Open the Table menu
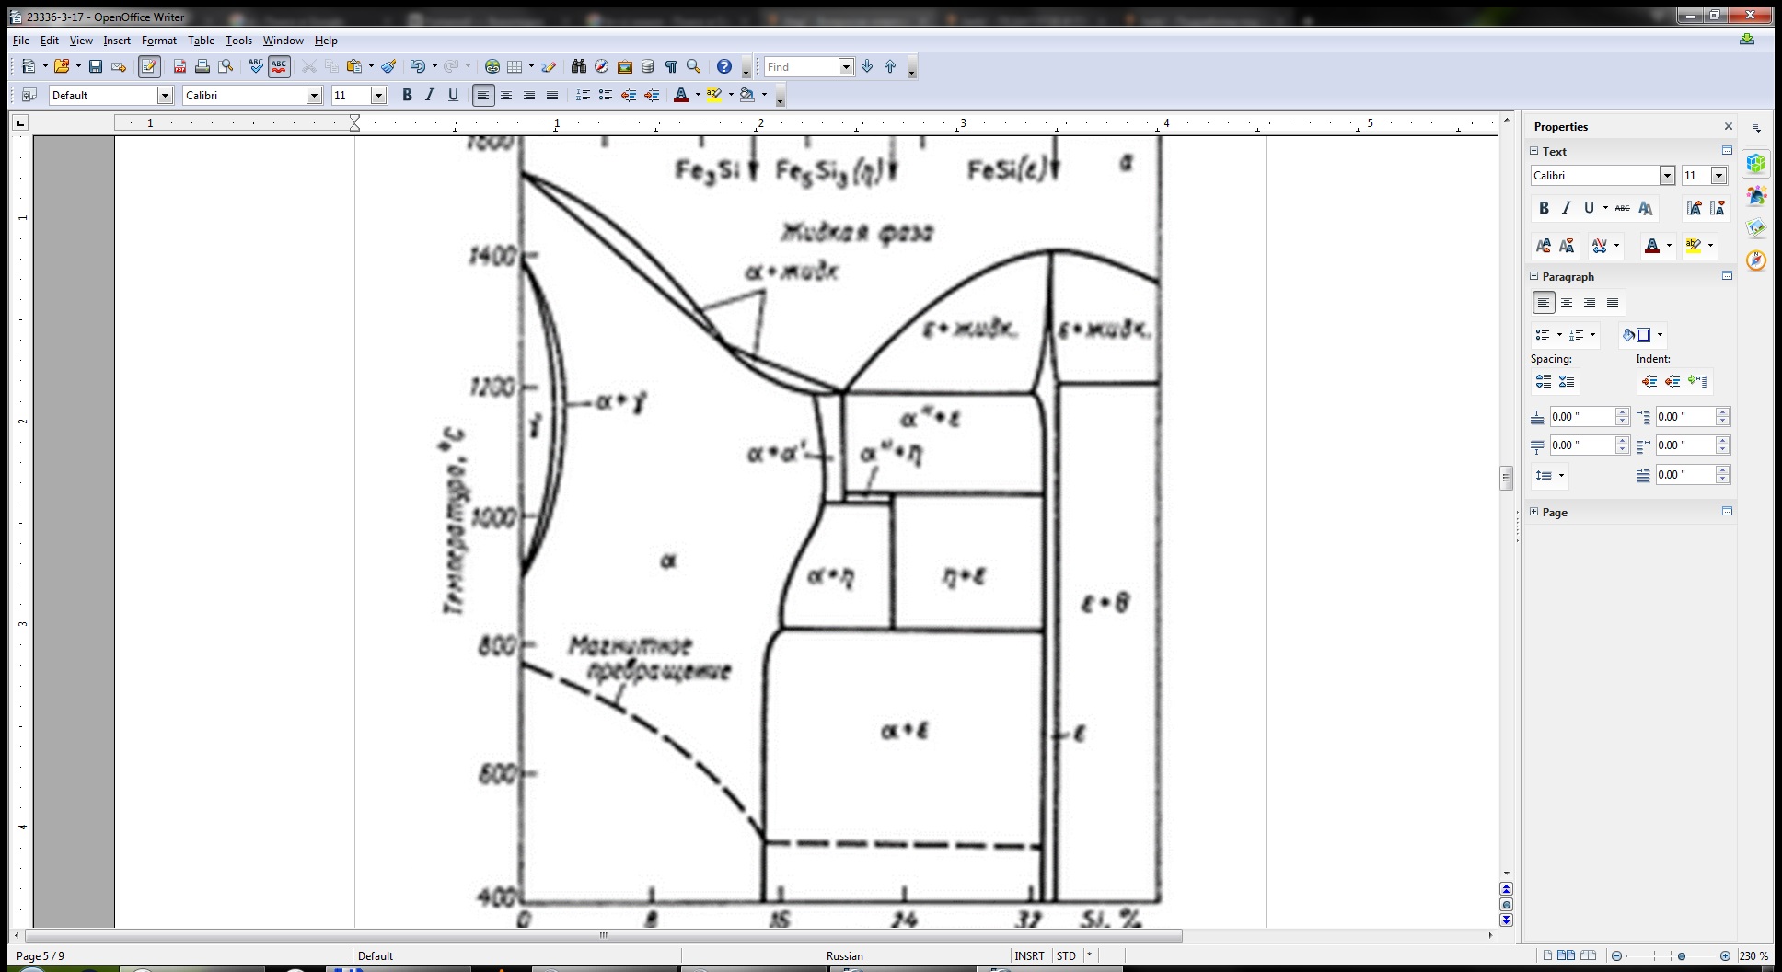This screenshot has width=1782, height=972. 201,40
